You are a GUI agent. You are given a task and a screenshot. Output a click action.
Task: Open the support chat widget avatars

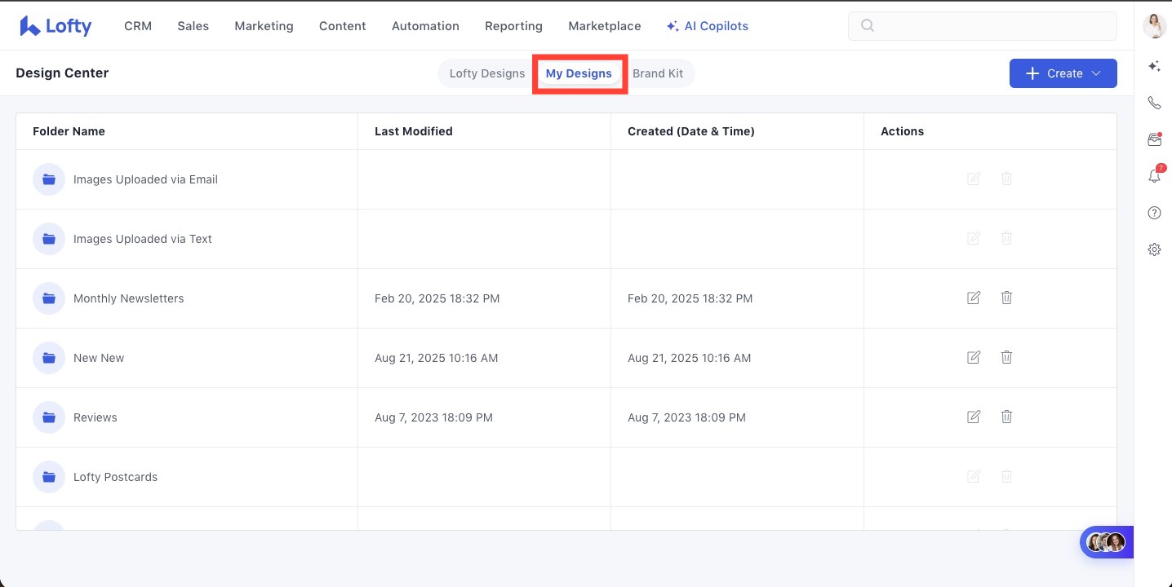click(1107, 542)
